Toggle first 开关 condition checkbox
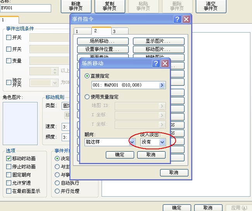Screen dimensions: 252x211 9,38
